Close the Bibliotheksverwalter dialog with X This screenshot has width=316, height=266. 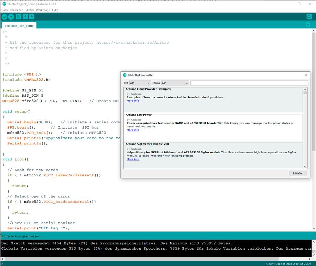pos(306,75)
